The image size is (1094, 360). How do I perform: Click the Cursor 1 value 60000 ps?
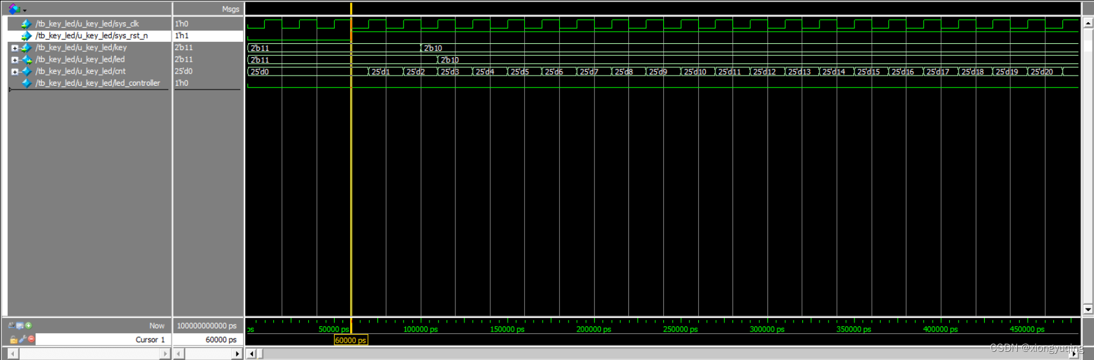[221, 340]
